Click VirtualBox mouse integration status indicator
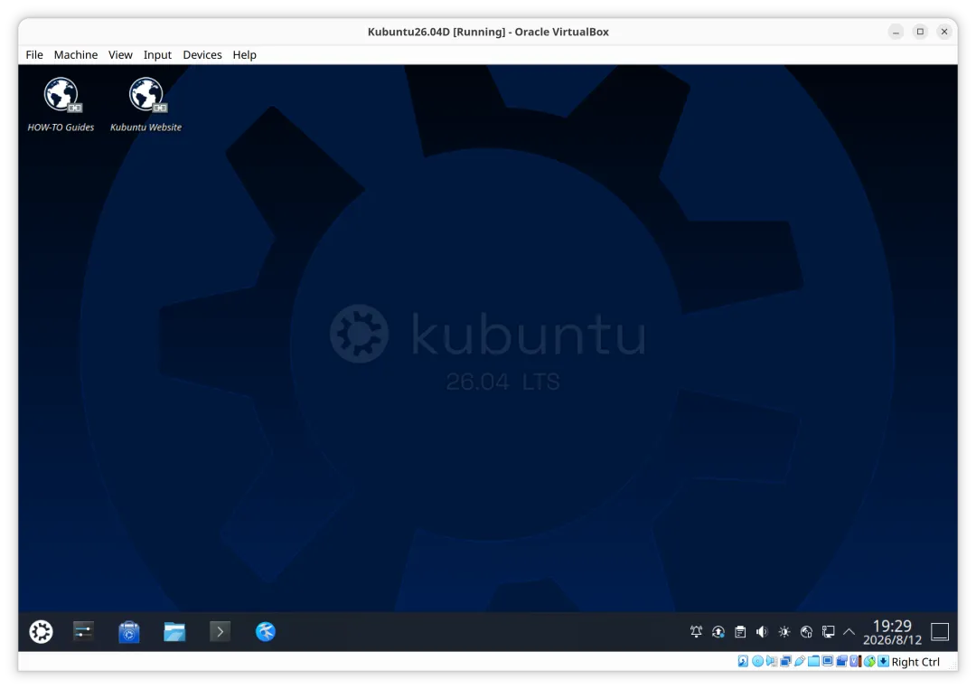 click(869, 662)
